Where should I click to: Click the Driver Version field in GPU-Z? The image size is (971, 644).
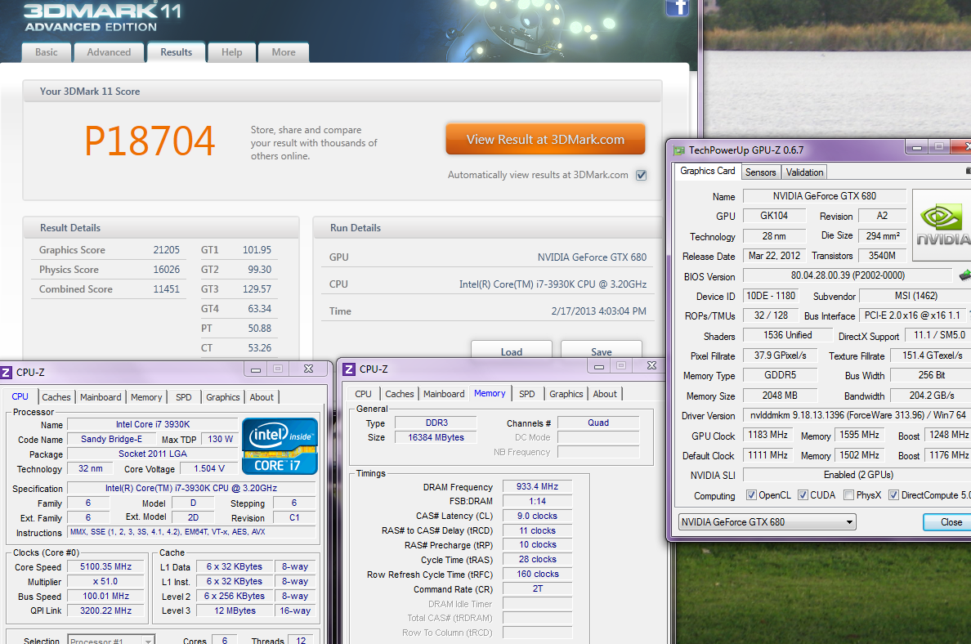click(x=857, y=415)
